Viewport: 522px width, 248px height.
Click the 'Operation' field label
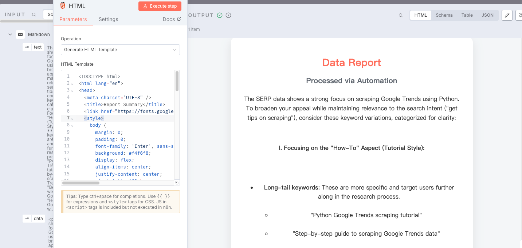pos(71,39)
